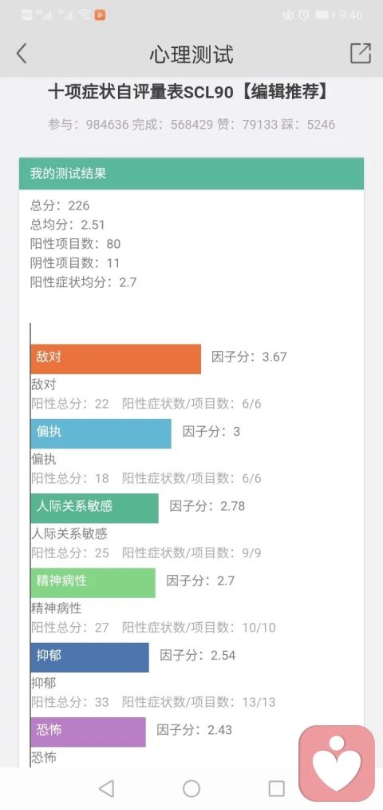The image size is (383, 810).
Task: Tap the alarm clock status icon
Action: (x=304, y=15)
